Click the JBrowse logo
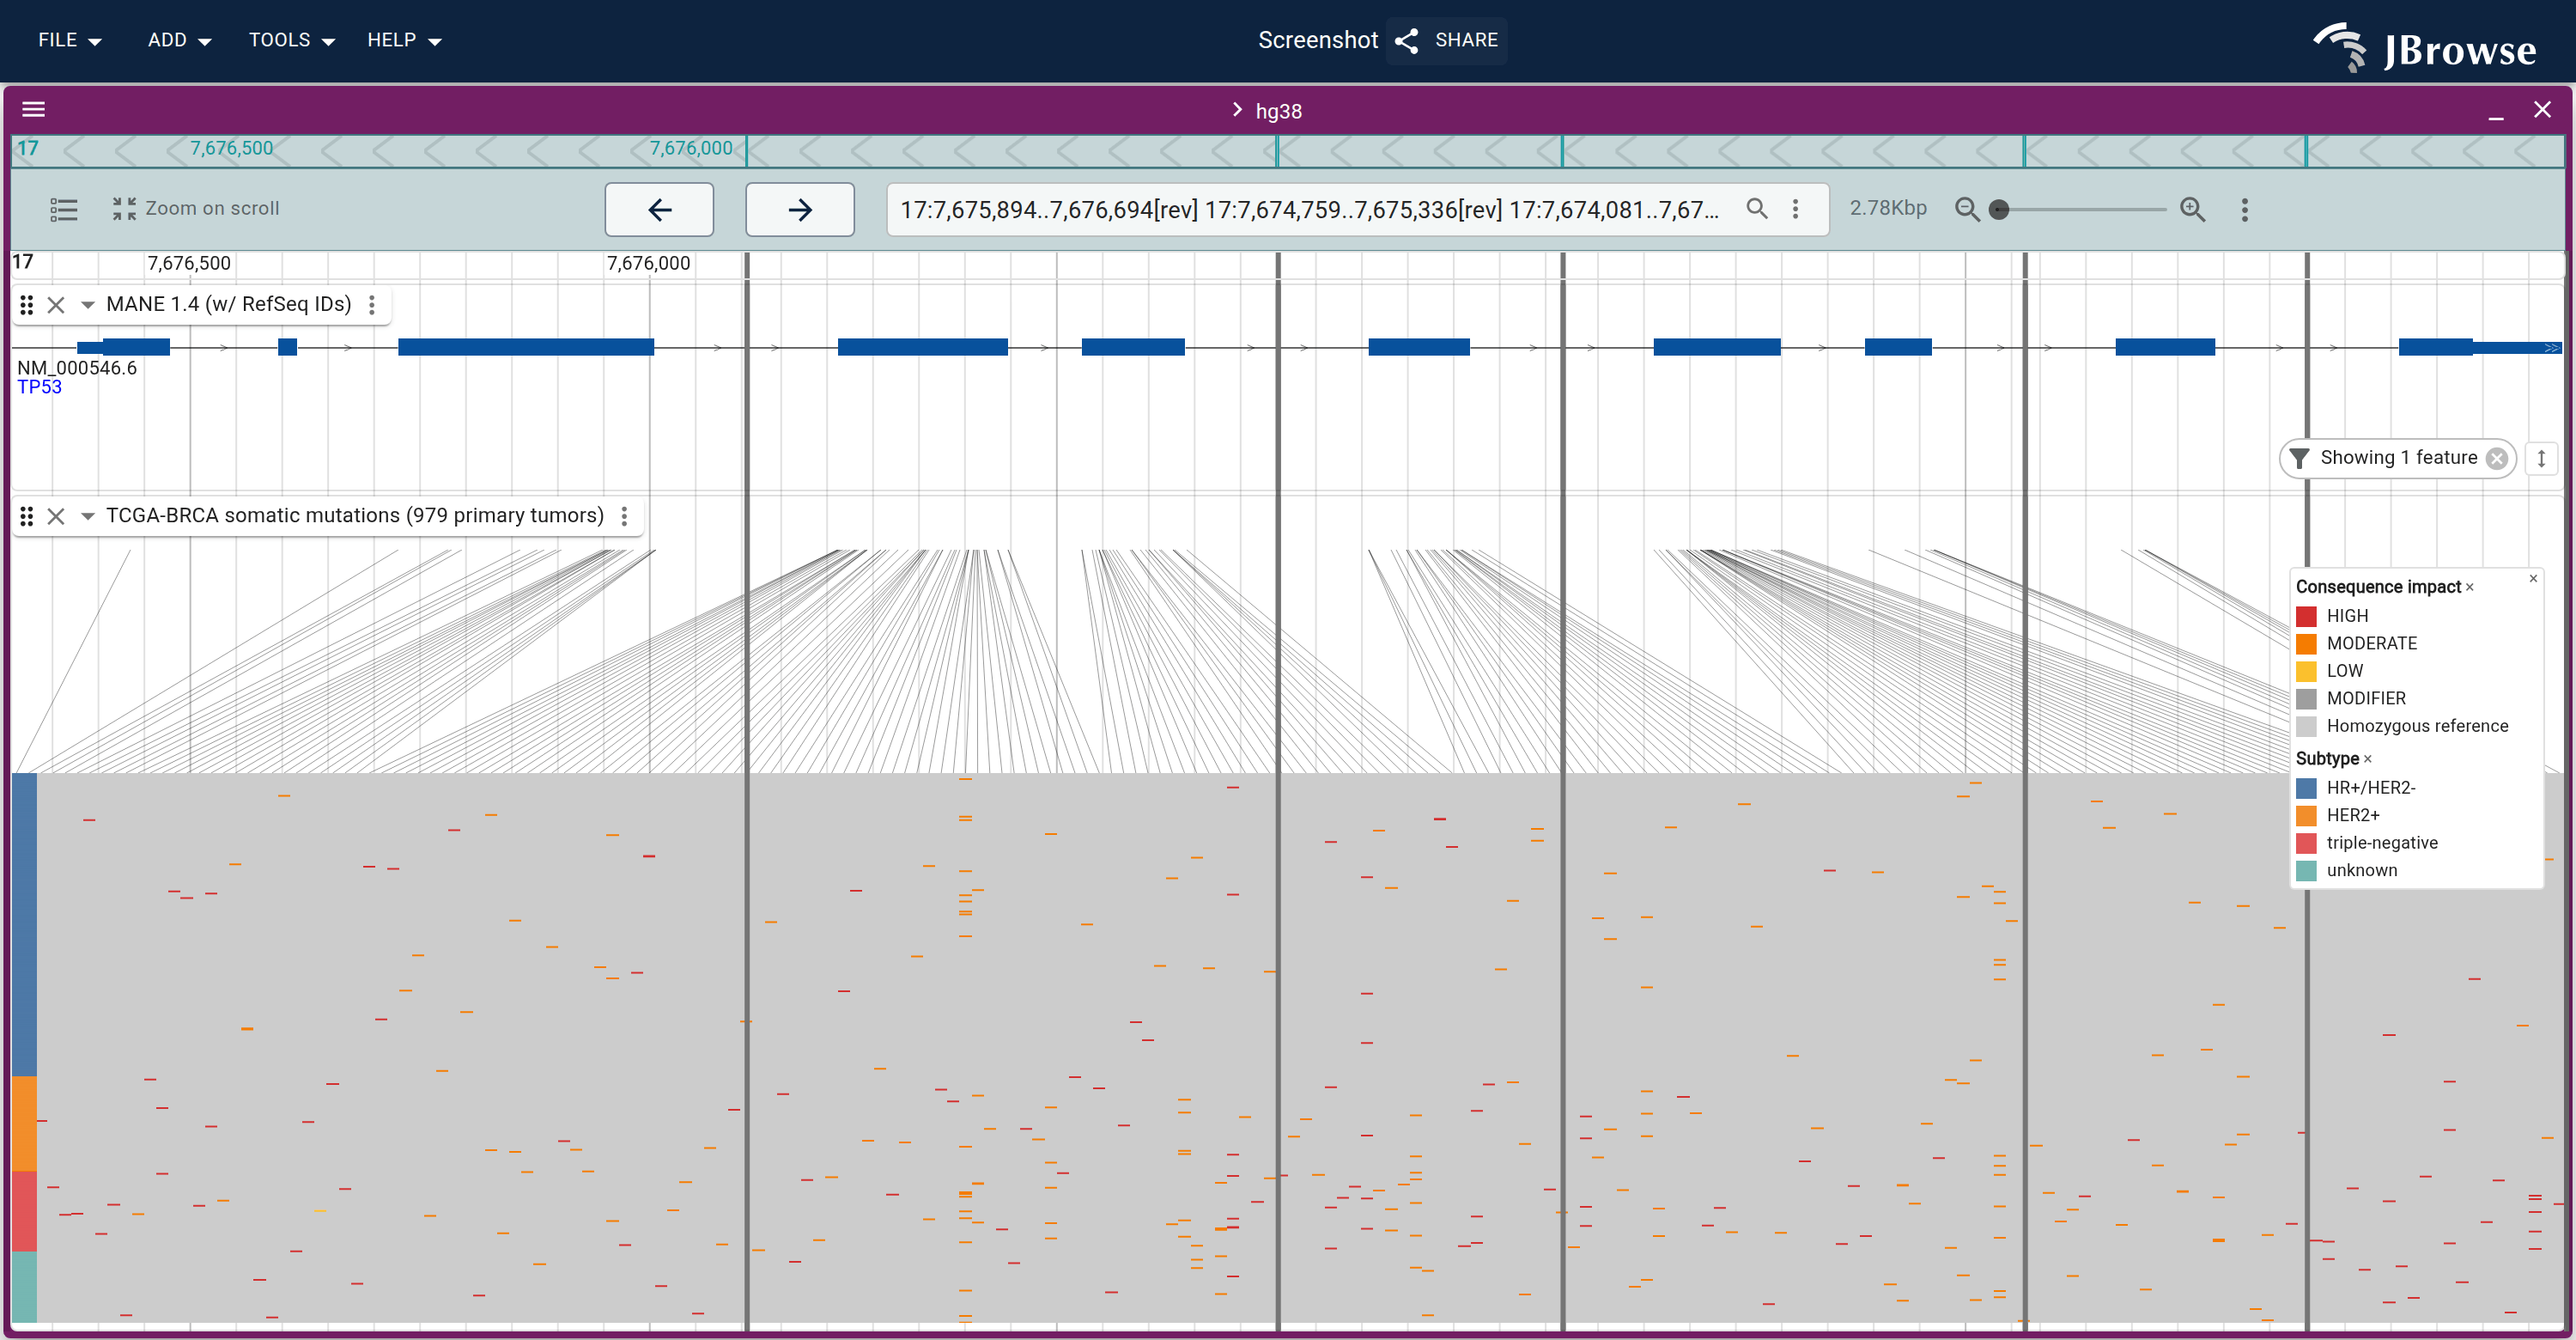This screenshot has height=1340, width=2576. point(2424,47)
